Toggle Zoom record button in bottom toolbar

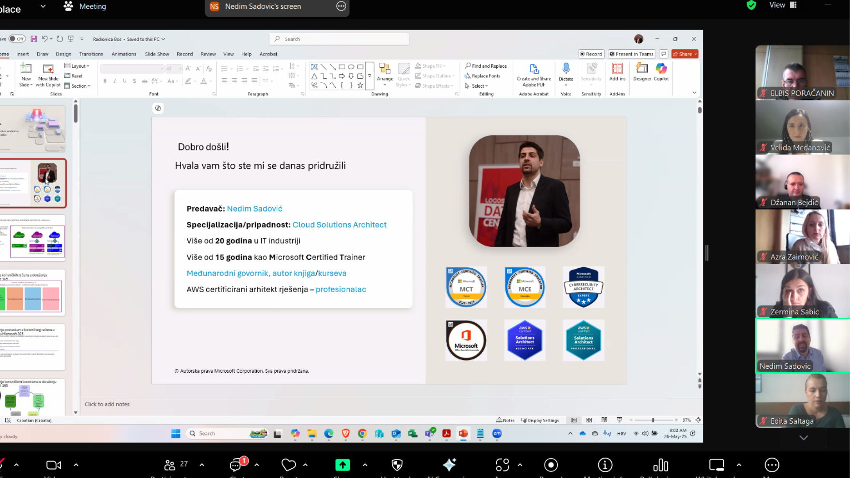[x=551, y=465]
